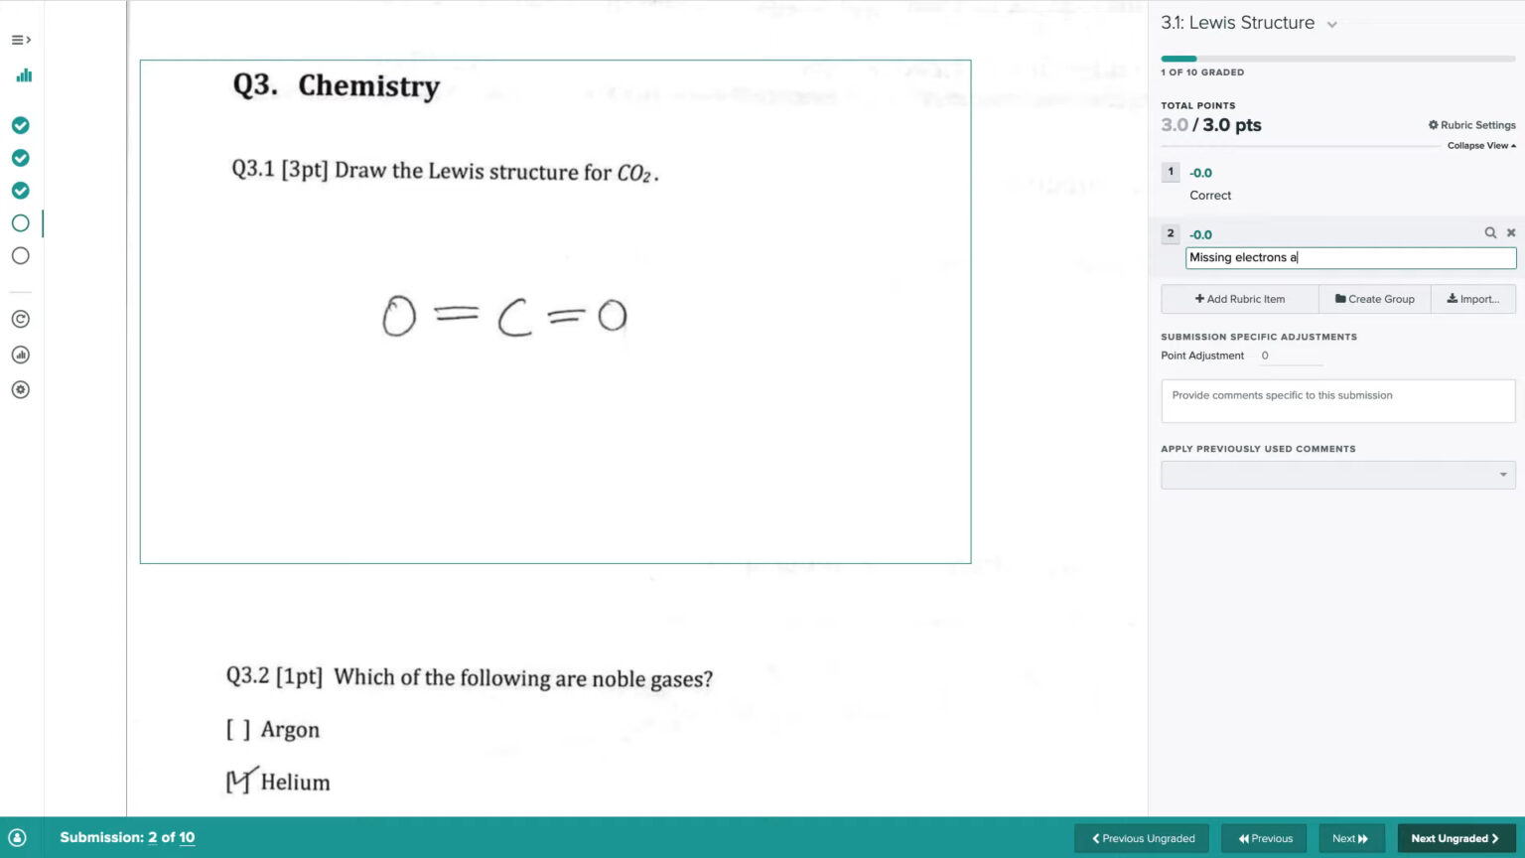
Task: Open Rubric Settings
Action: click(1471, 125)
